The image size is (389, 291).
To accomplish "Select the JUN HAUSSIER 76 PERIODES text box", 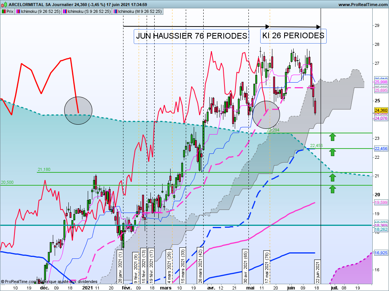I will (x=191, y=36).
